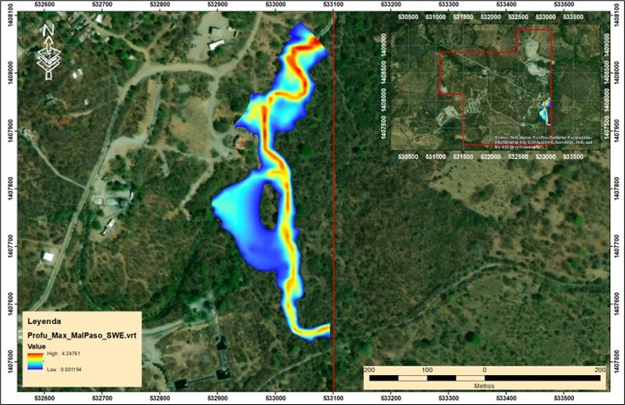Click the 100 mark on the scale bar

click(427, 369)
